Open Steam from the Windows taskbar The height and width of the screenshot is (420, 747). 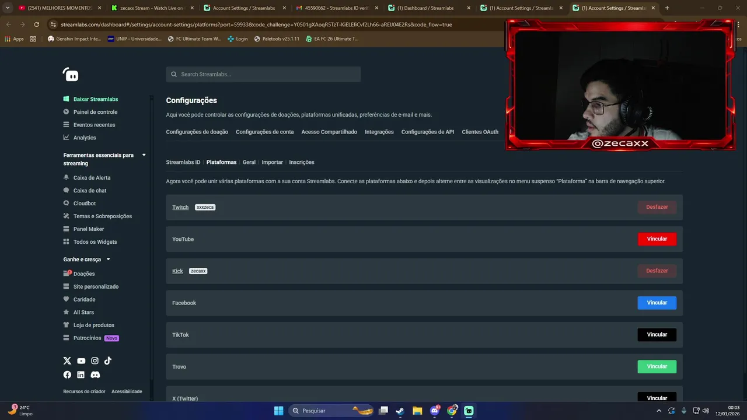[400, 411]
